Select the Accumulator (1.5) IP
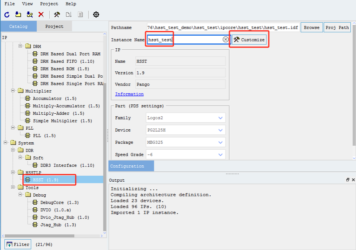356x250 pixels. click(55, 98)
